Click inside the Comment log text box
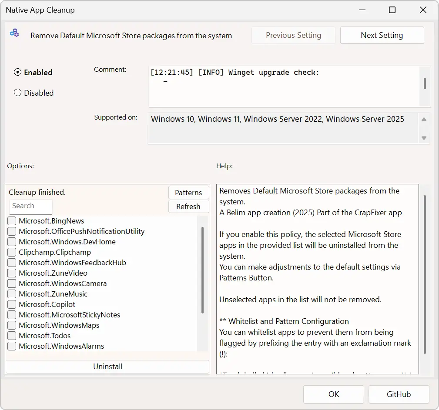Image resolution: width=439 pixels, height=410 pixels. tap(284, 87)
